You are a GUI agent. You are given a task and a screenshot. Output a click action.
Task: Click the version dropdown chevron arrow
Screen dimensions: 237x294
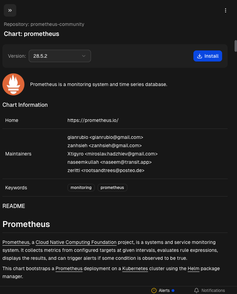point(84,56)
